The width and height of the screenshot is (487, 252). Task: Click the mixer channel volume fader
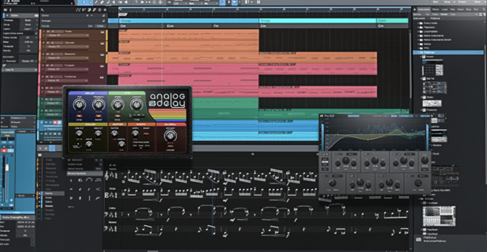[x=7, y=168]
